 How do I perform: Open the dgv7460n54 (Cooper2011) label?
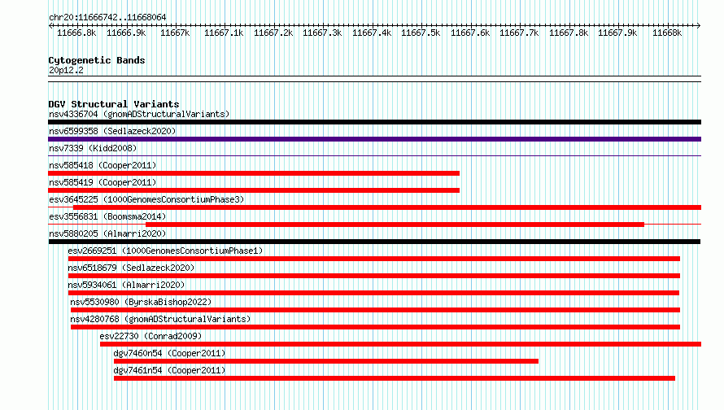point(169,353)
